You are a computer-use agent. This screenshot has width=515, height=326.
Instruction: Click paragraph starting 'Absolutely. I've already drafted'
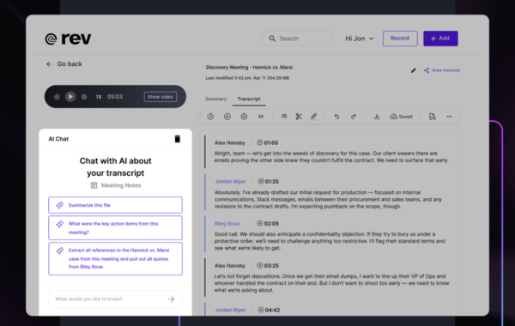329,199
